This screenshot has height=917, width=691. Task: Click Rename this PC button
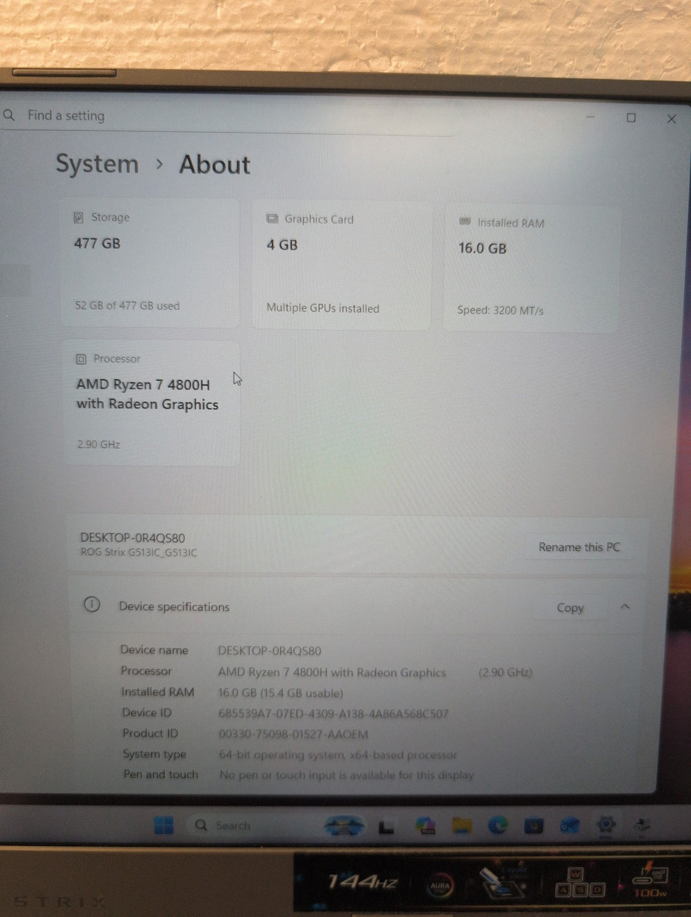pyautogui.click(x=579, y=547)
